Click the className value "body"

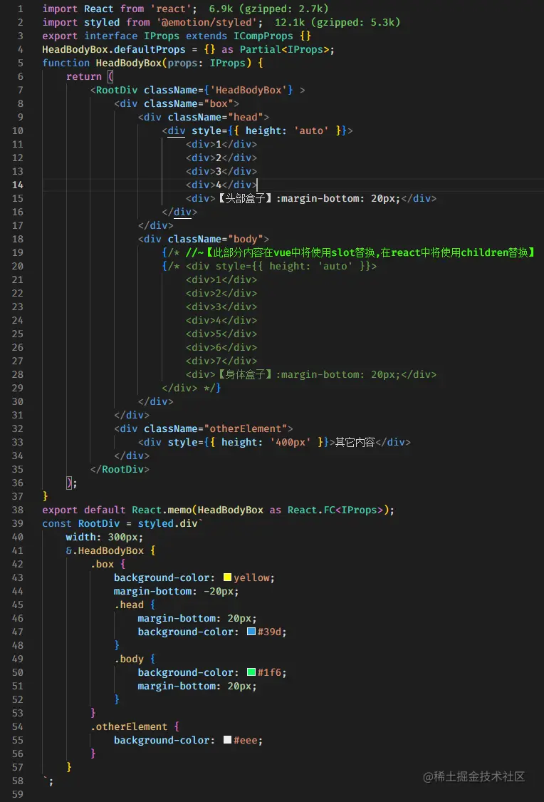click(245, 239)
